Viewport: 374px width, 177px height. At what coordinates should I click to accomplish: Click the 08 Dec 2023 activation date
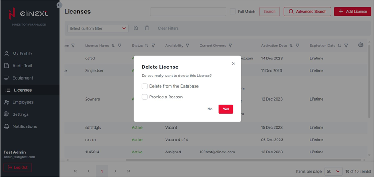click(x=272, y=140)
